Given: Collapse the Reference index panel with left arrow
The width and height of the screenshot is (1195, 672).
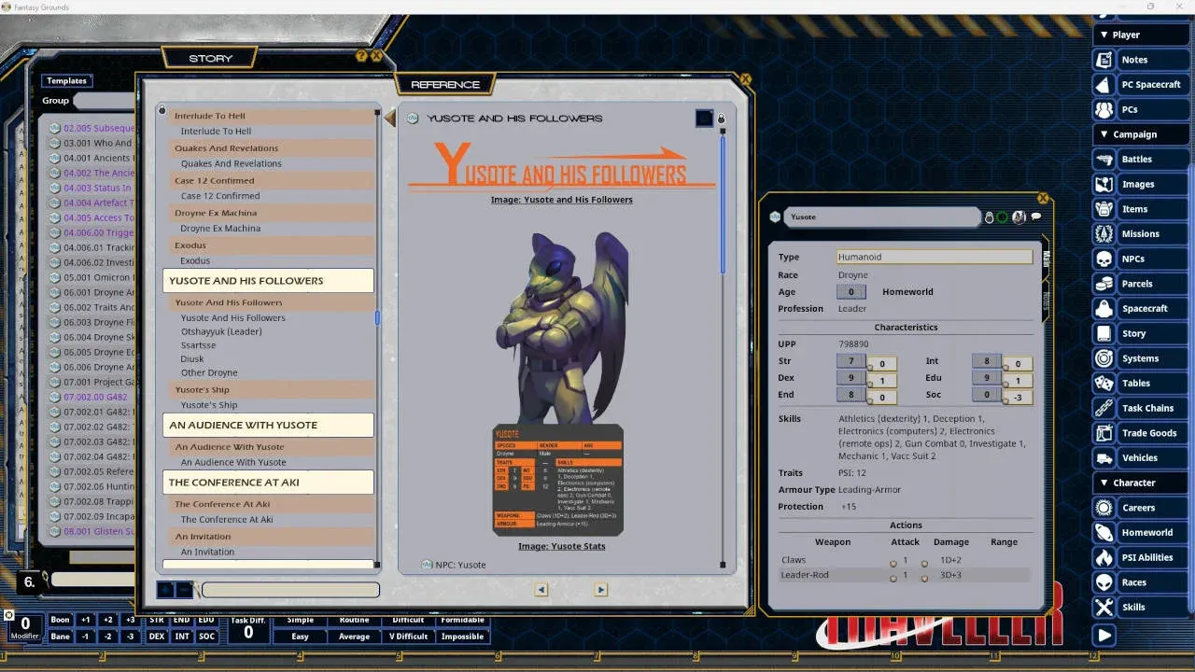Looking at the screenshot, I should pyautogui.click(x=390, y=119).
